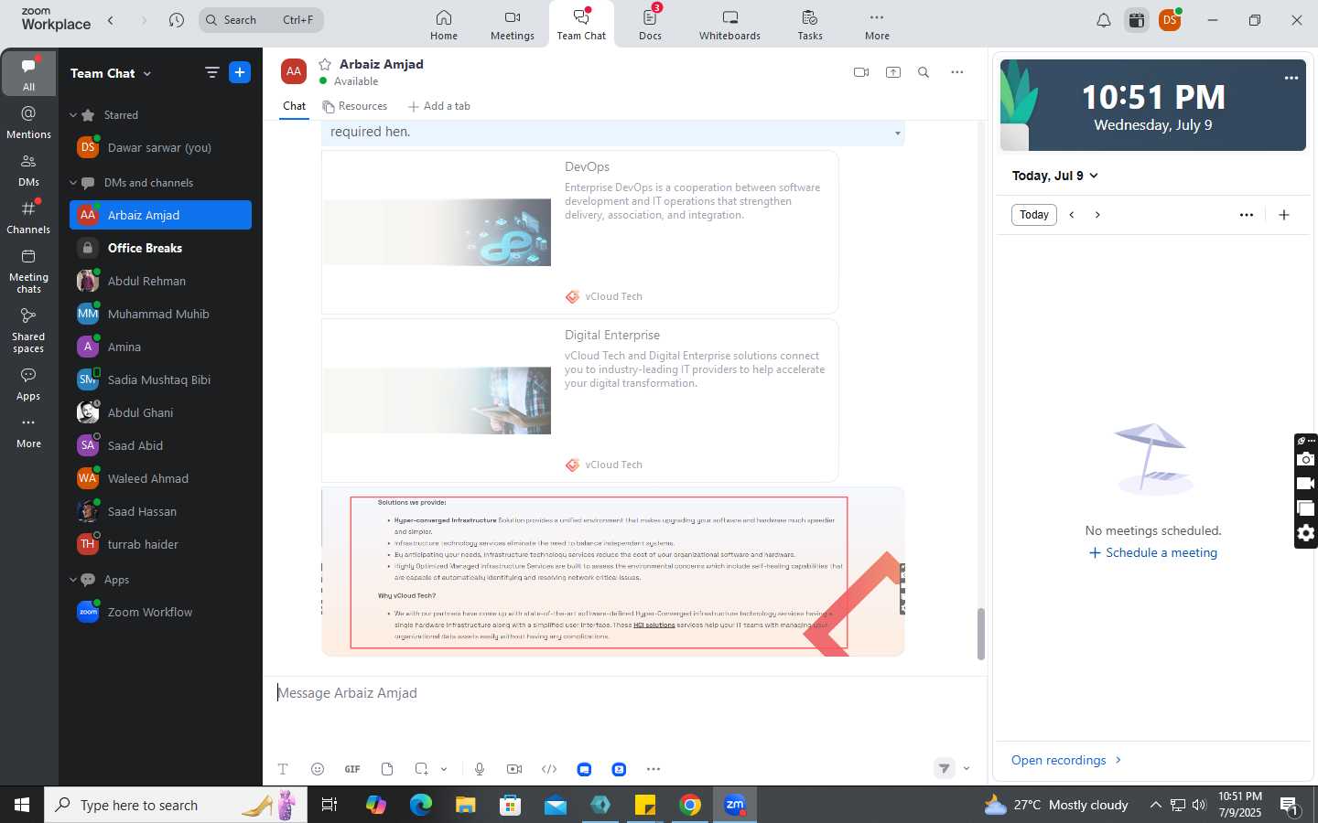Search within this chat using magnifier icon

coord(924,72)
